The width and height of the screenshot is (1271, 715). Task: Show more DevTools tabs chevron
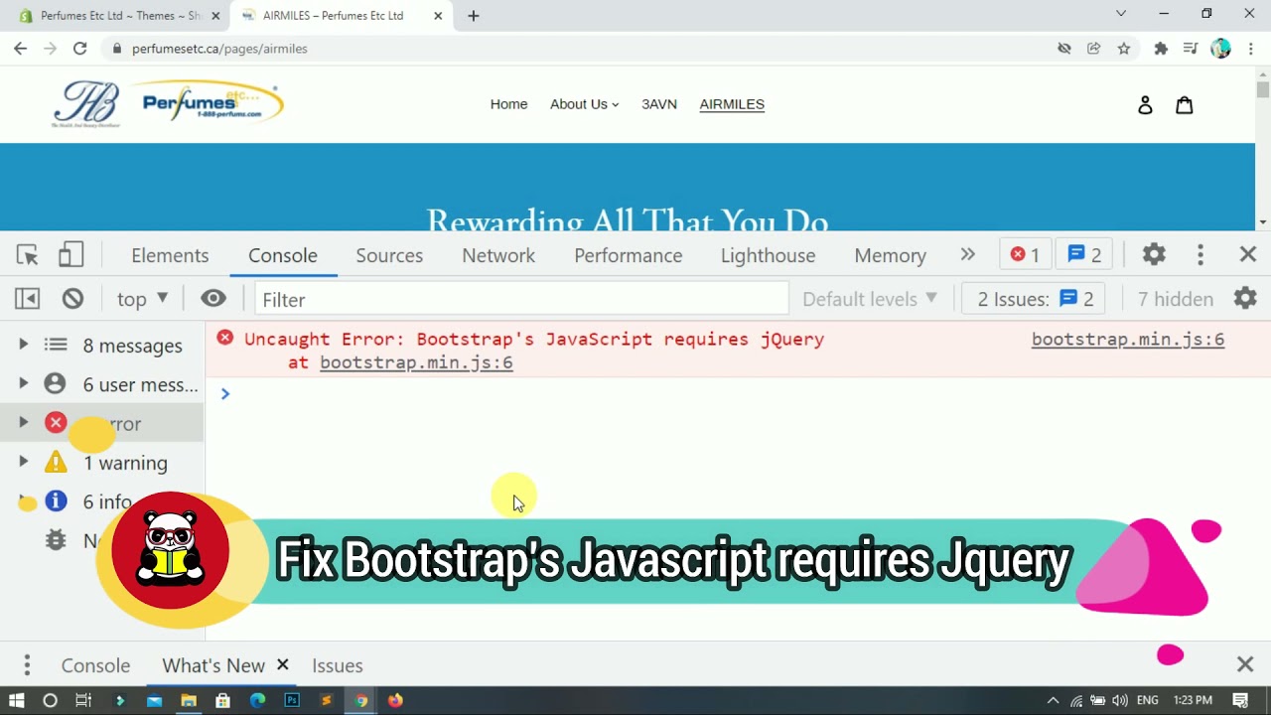(968, 255)
